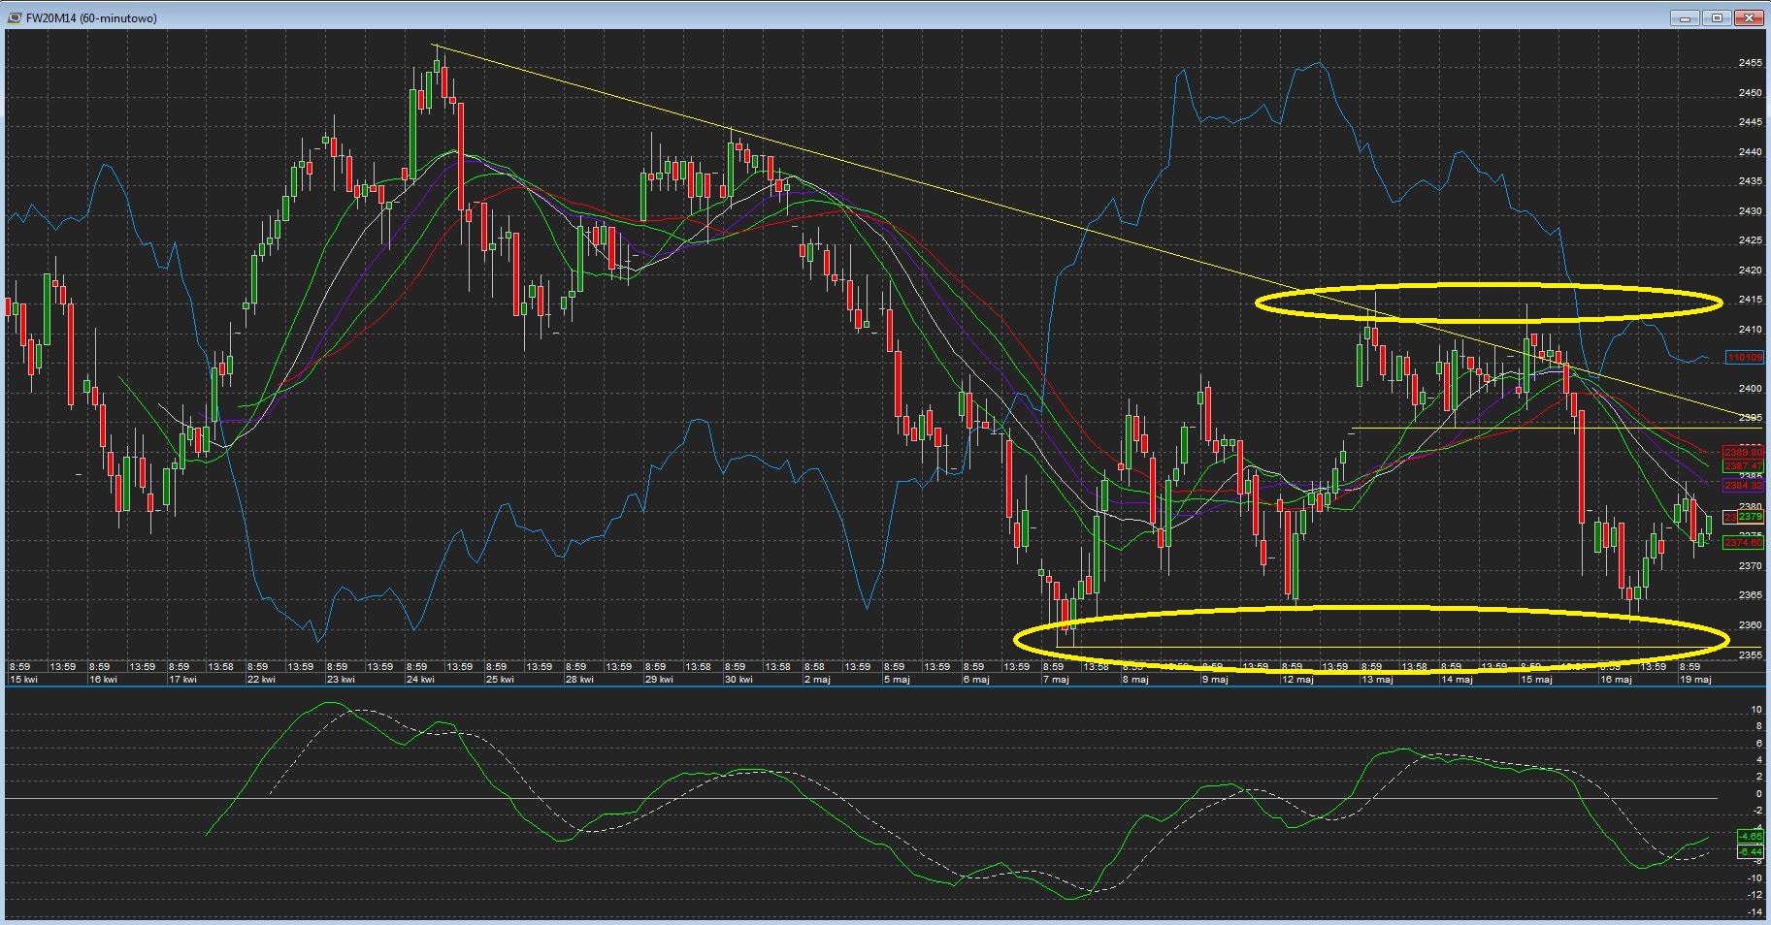Click the 15 kwi date label
The image size is (1771, 925).
point(23,680)
